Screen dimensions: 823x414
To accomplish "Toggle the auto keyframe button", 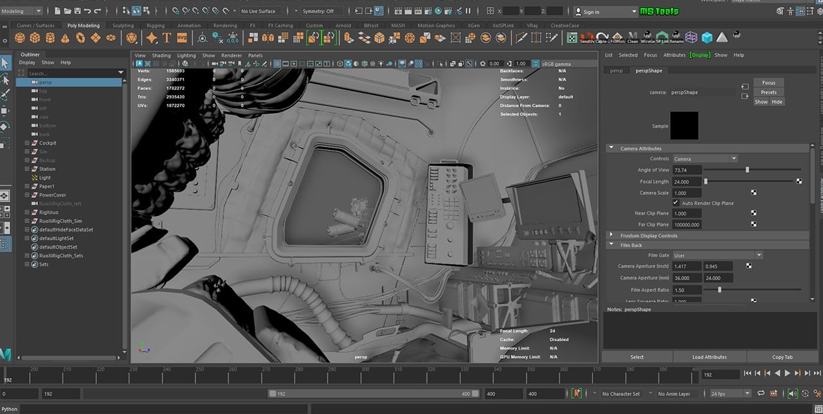I will (x=577, y=393).
